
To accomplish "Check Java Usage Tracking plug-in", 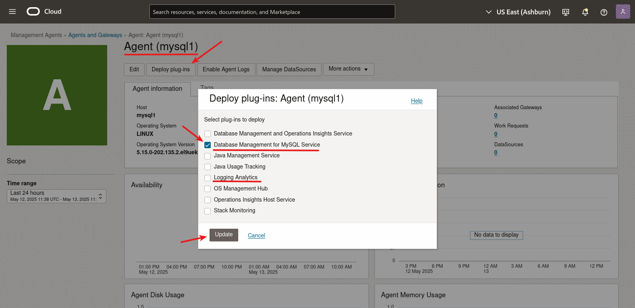I will pyautogui.click(x=208, y=167).
